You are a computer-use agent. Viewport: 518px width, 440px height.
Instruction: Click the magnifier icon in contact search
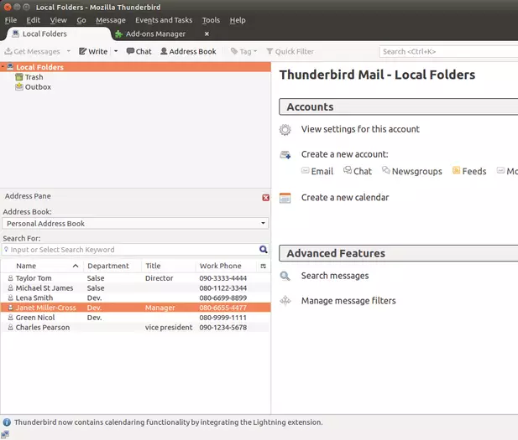pyautogui.click(x=263, y=250)
